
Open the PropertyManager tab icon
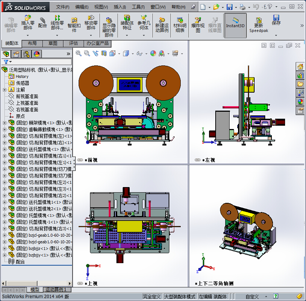click(x=16, y=54)
